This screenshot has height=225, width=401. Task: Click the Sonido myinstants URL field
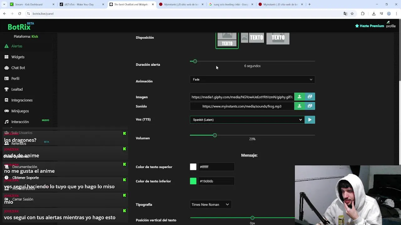pos(242,106)
